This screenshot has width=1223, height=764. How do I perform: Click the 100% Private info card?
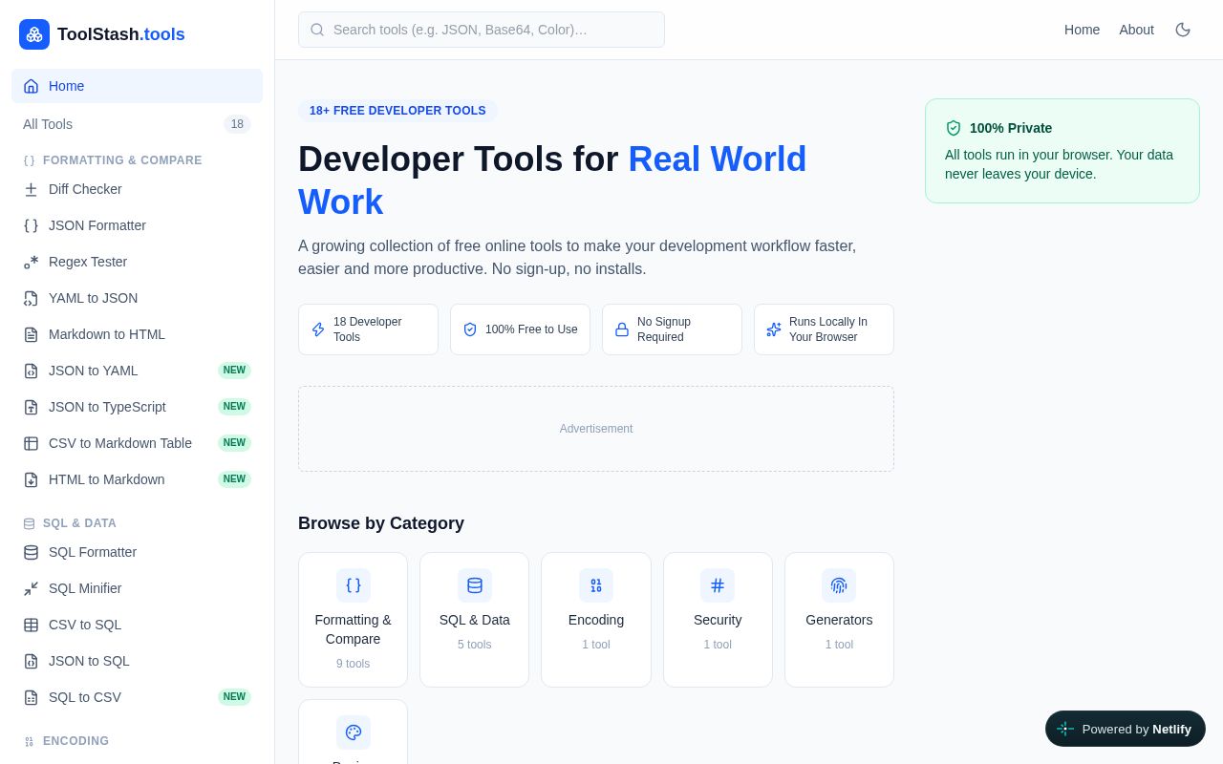click(x=1062, y=151)
